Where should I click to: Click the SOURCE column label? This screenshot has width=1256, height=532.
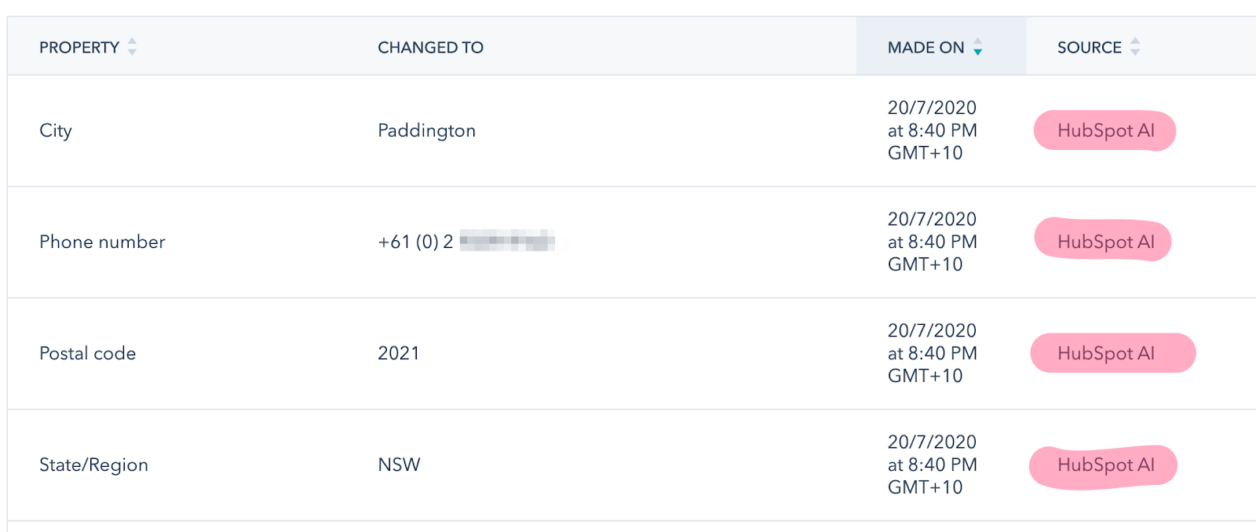tap(1089, 48)
